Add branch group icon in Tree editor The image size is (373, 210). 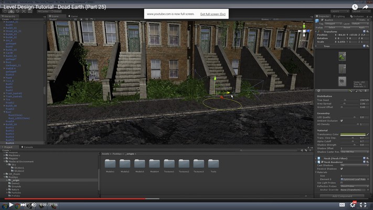click(356, 91)
